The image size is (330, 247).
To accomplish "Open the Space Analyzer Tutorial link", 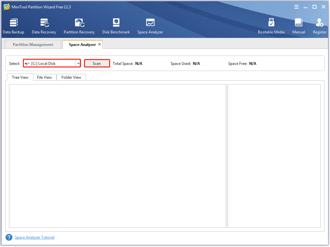I will coord(34,237).
